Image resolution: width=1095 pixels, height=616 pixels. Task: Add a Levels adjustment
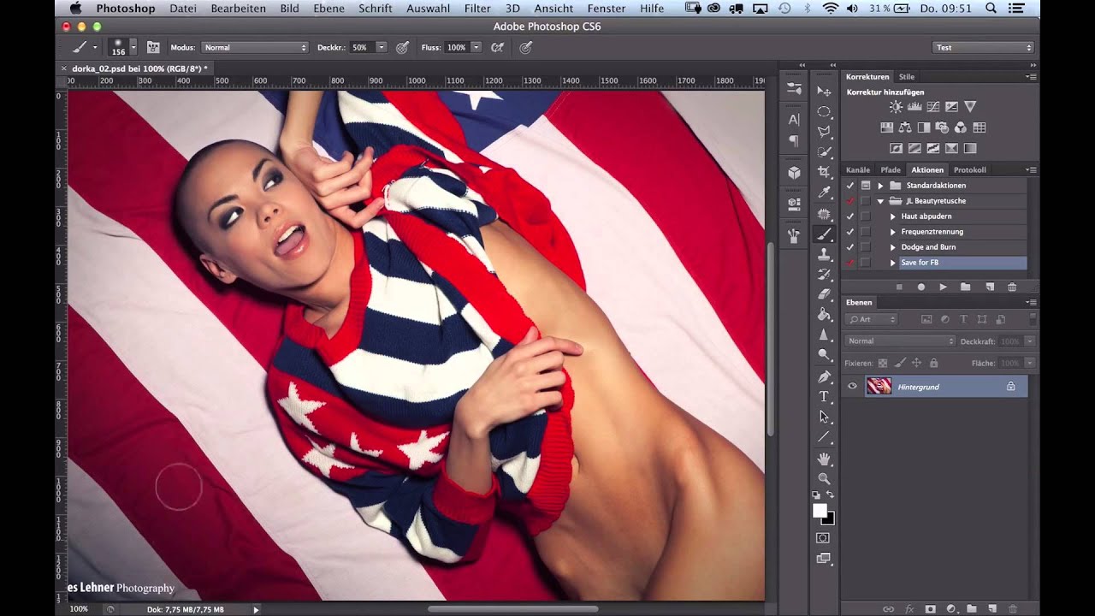click(x=914, y=107)
